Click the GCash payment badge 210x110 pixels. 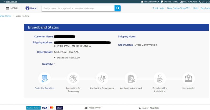click(59, 108)
